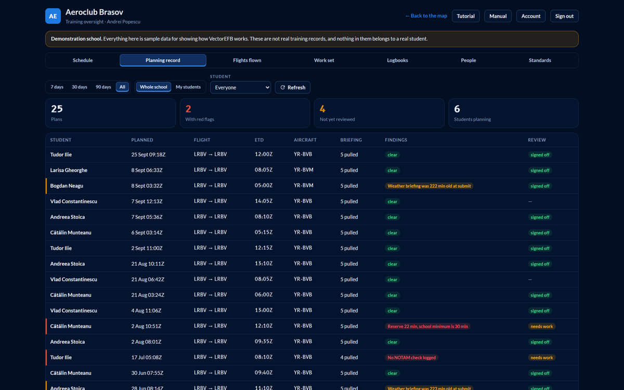Click the 14:05Z ETD cell
The height and width of the screenshot is (390, 624).
(264, 201)
